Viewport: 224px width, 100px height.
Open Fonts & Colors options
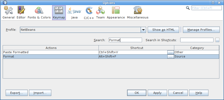pos(39,13)
